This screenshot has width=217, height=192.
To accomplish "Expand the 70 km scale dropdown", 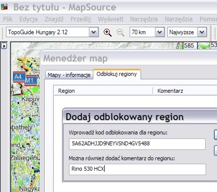I will (159, 32).
